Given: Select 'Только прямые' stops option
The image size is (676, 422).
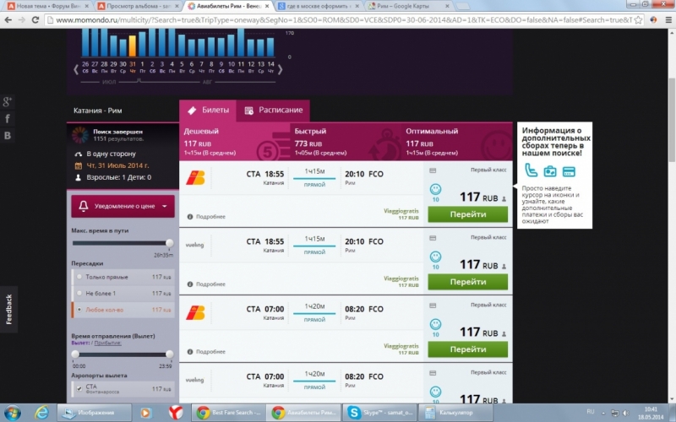Looking at the screenshot, I should [x=123, y=277].
